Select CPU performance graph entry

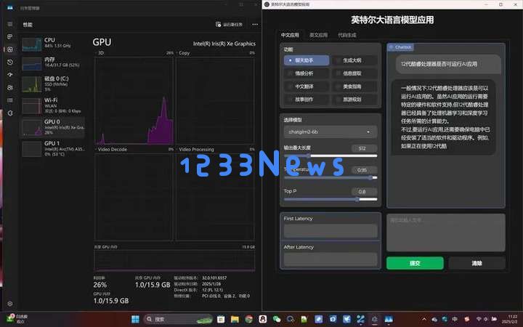[53, 44]
